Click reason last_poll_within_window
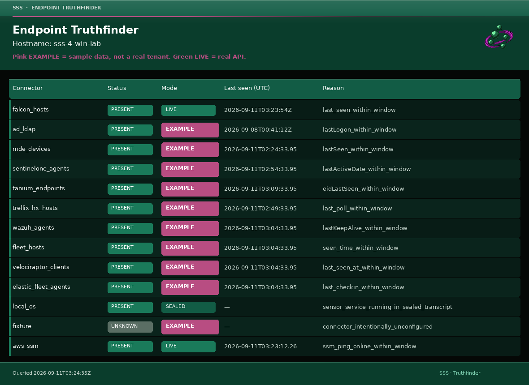 click(x=357, y=209)
